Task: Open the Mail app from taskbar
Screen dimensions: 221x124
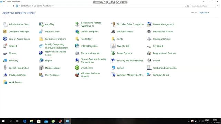Action: point(46,121)
